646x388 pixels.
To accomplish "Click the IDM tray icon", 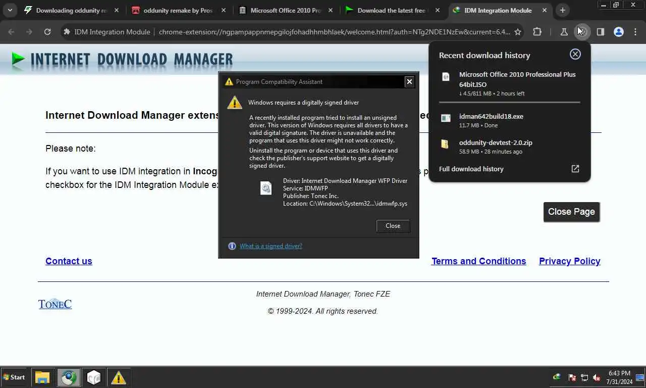I will click(557, 377).
